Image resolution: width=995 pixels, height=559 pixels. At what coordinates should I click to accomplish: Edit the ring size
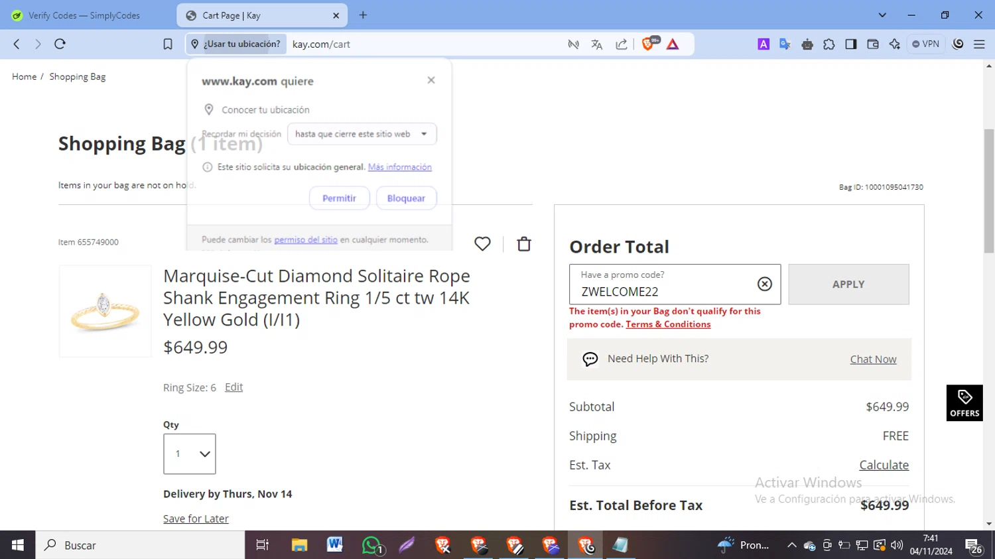pos(233,387)
